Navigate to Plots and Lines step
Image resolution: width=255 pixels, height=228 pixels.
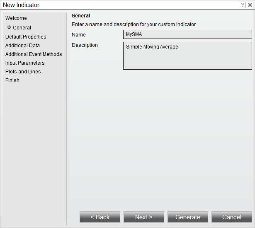23,72
